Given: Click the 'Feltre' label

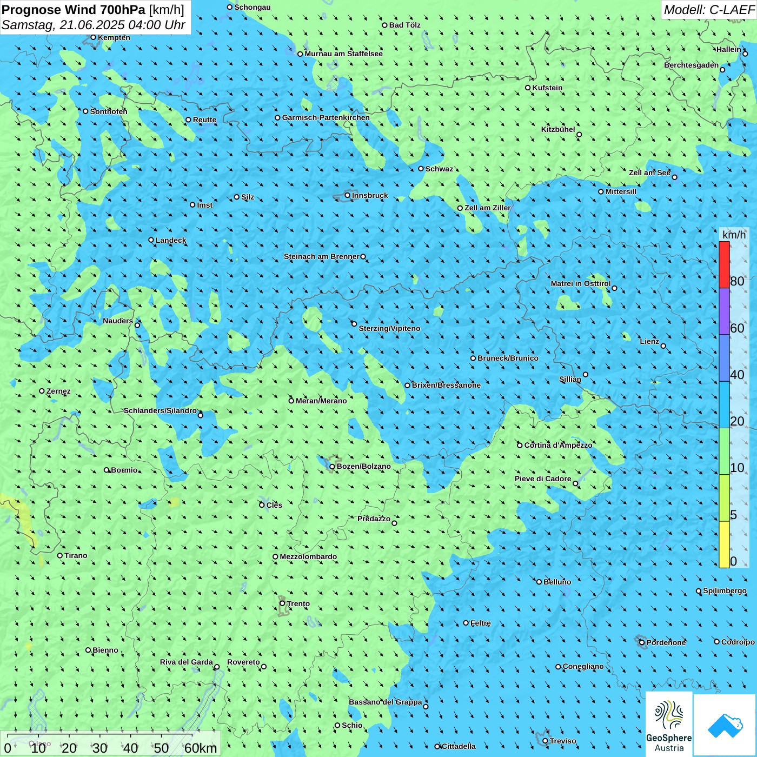Looking at the screenshot, I should (x=481, y=623).
